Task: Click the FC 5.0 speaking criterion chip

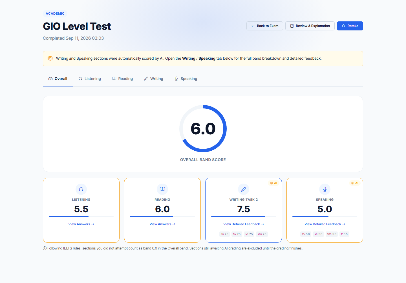Action: click(306, 234)
